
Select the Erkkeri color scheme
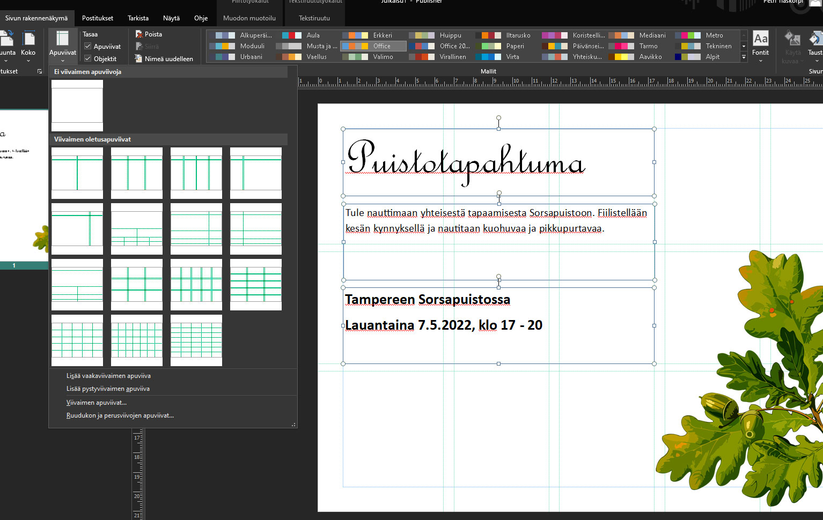[x=373, y=35]
